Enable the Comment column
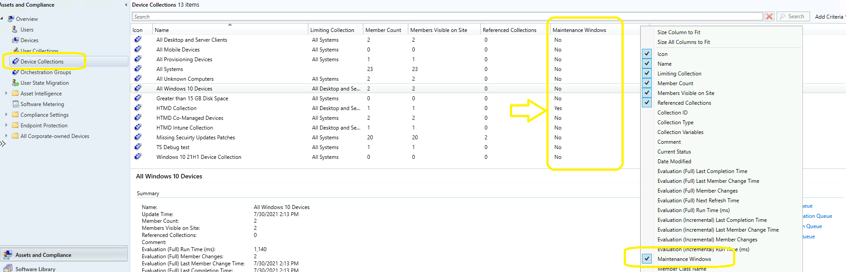This screenshot has width=846, height=272. pos(669,142)
